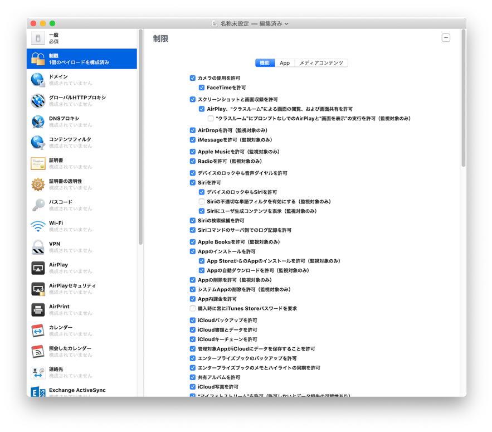This screenshot has width=492, height=432.
Task: Open the パスコード payload settings
Action: pyautogui.click(x=39, y=205)
